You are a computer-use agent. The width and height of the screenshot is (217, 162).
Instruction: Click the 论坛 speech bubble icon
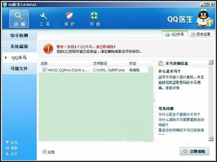click(x=7, y=142)
